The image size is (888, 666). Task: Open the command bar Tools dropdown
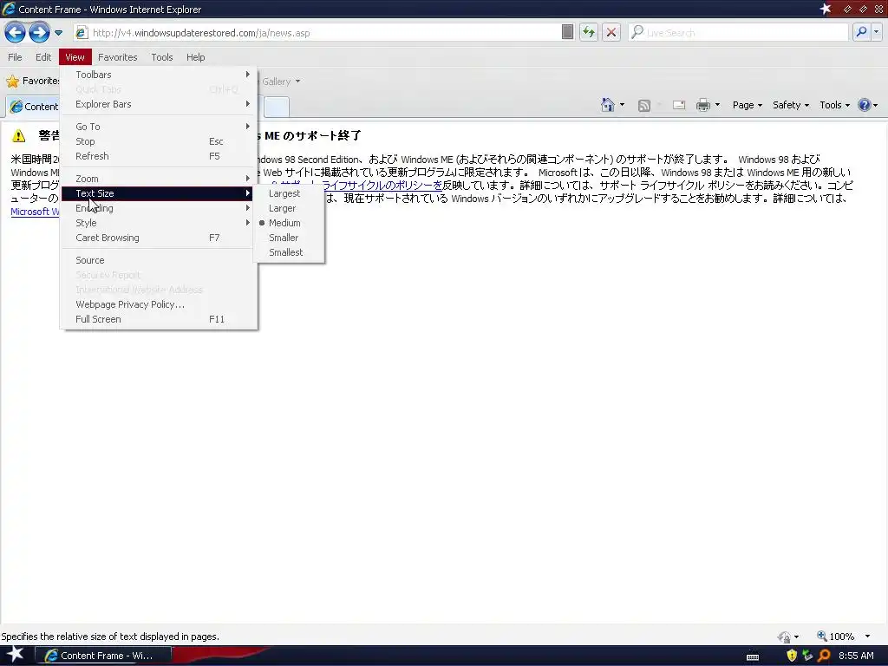(x=834, y=105)
